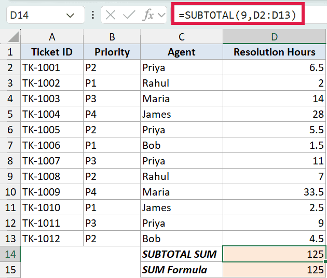Select row 5 header
Screen dimensions: 327x278
(x=10, y=114)
